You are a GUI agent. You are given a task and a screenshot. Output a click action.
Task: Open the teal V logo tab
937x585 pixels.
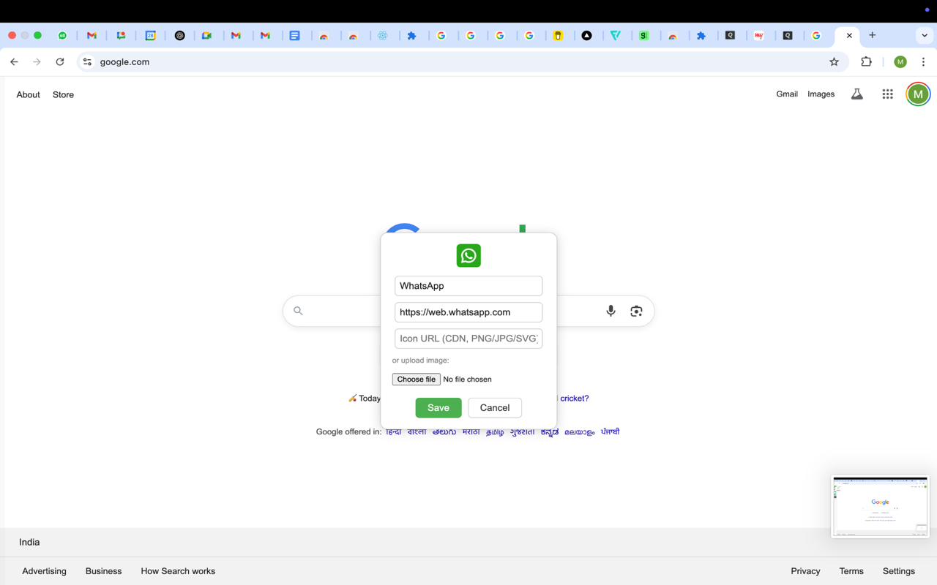pos(616,35)
